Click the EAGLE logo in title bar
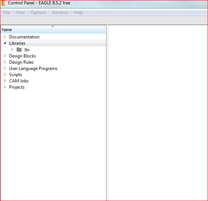The width and height of the screenshot is (208, 201). pyautogui.click(x=3, y=3)
